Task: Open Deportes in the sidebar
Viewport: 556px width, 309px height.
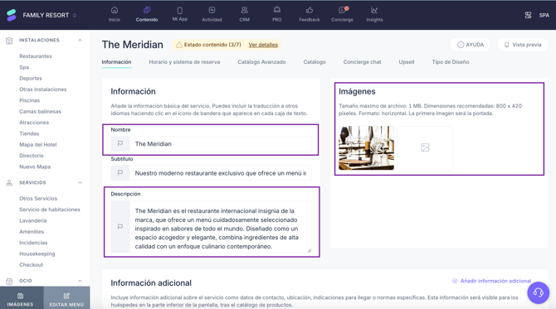Action: point(31,78)
